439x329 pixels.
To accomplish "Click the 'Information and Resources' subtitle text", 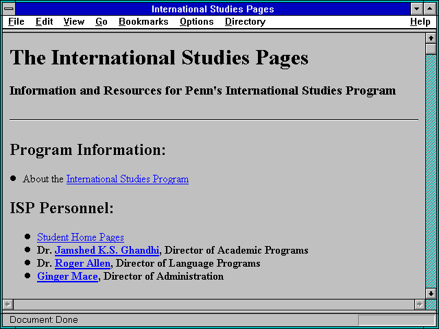I will pos(203,90).
